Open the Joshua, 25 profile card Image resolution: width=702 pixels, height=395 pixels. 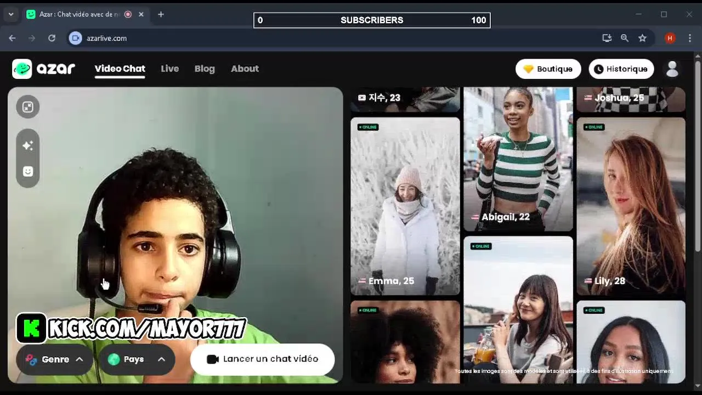pyautogui.click(x=631, y=99)
